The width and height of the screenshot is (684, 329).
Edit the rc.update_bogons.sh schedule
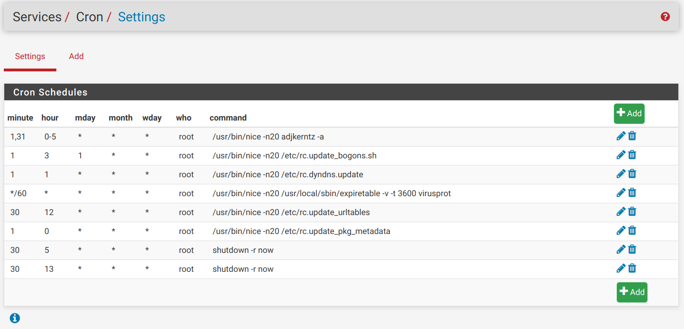coord(621,155)
